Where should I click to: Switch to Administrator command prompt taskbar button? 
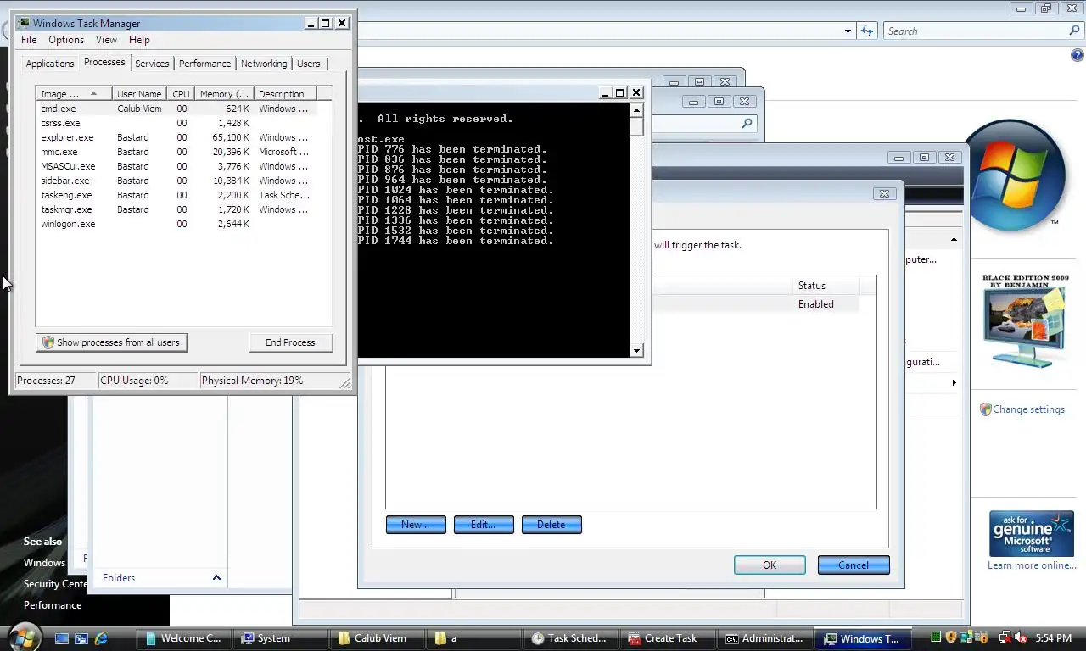coord(764,638)
